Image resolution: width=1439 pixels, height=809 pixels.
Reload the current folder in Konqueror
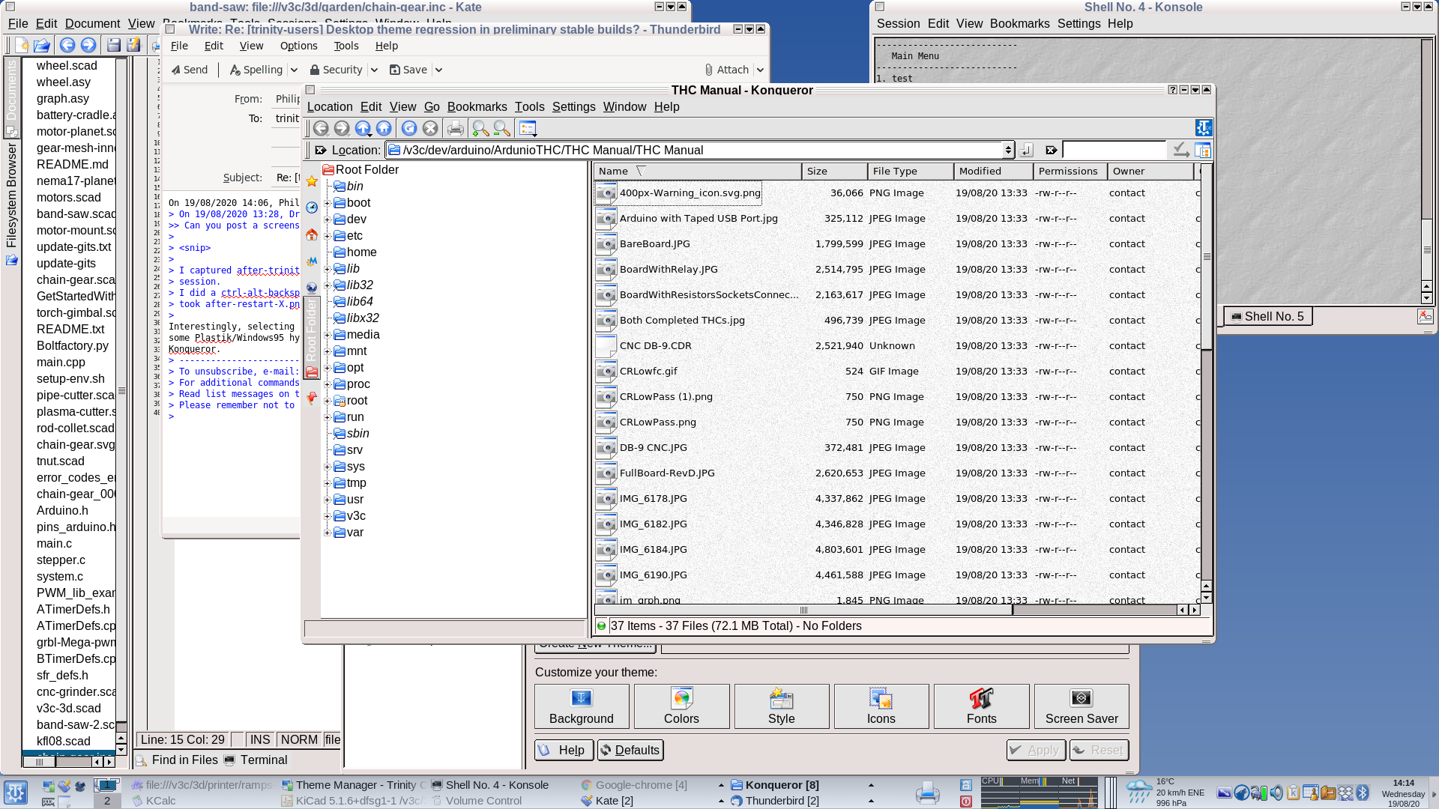coord(408,128)
